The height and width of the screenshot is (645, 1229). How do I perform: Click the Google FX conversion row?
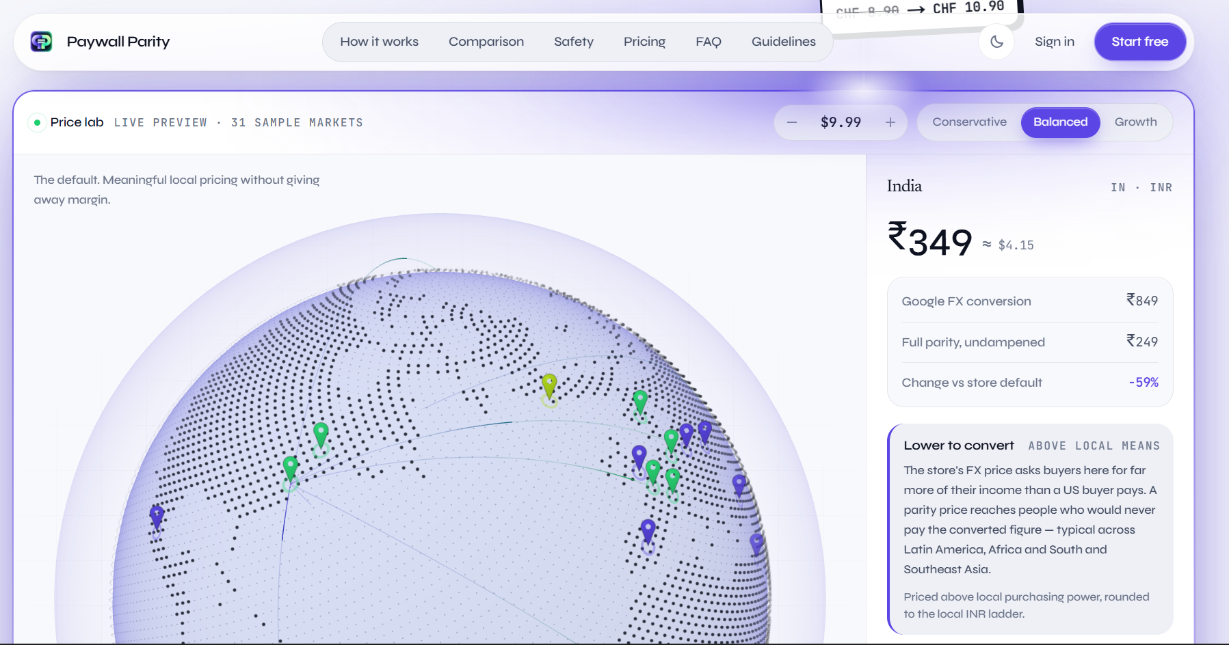pos(1030,301)
